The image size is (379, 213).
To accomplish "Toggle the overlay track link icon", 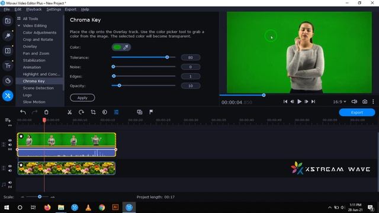I will (x=10, y=149).
